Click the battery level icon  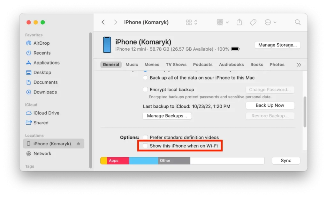pyautogui.click(x=235, y=49)
